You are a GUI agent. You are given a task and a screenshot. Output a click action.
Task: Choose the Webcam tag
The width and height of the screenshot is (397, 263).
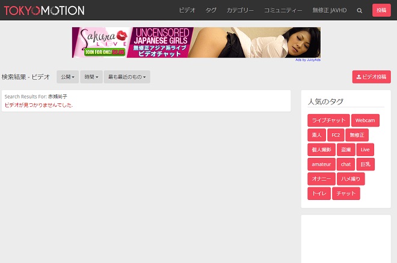coord(365,121)
